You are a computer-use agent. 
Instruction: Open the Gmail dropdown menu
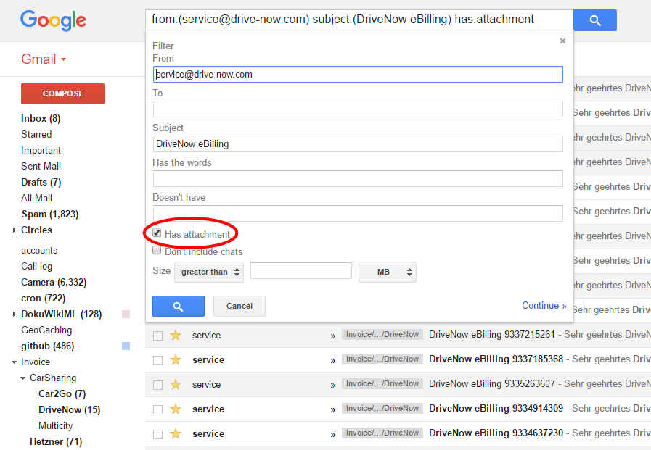point(44,59)
